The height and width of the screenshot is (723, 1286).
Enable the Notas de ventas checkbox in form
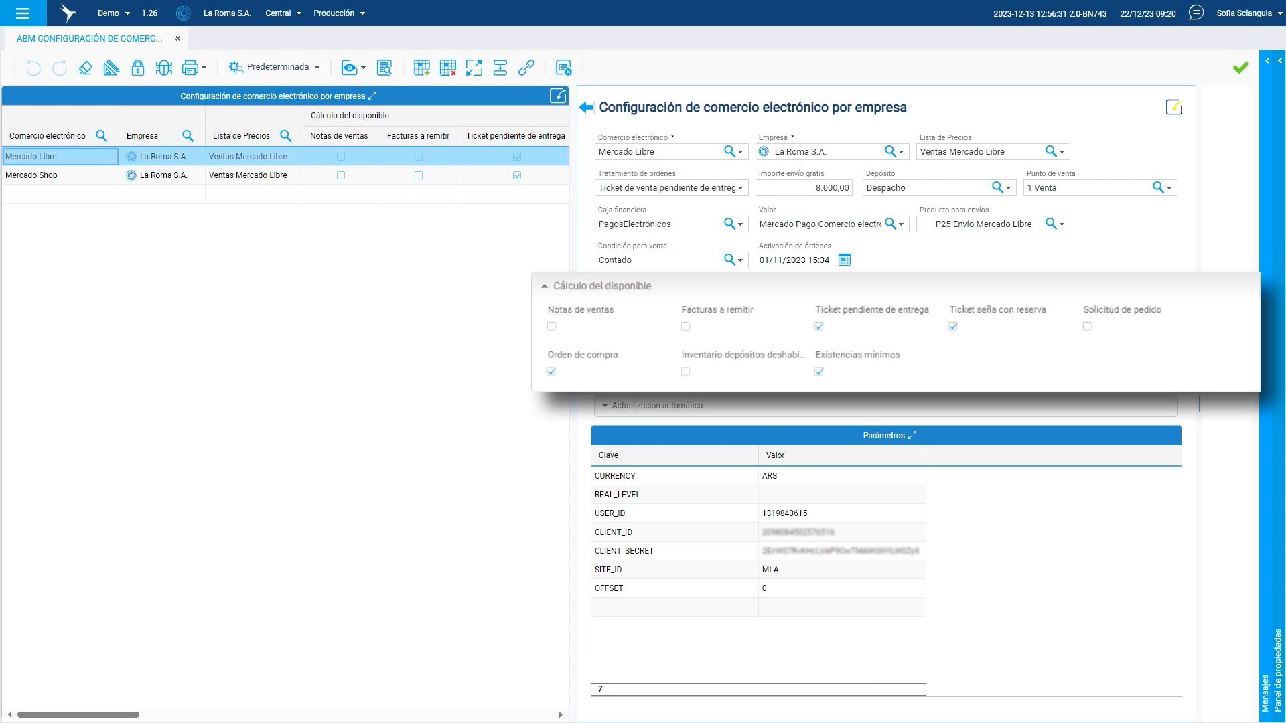551,327
